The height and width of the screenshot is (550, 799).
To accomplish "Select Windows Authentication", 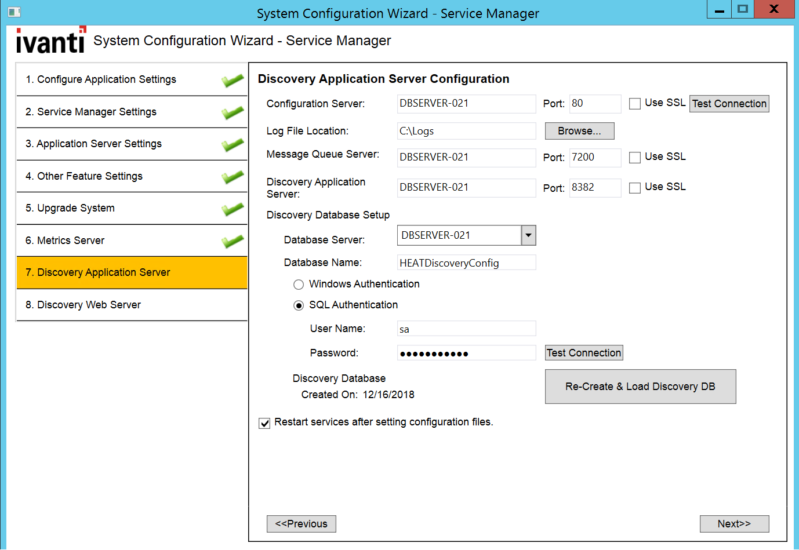I will click(x=299, y=285).
